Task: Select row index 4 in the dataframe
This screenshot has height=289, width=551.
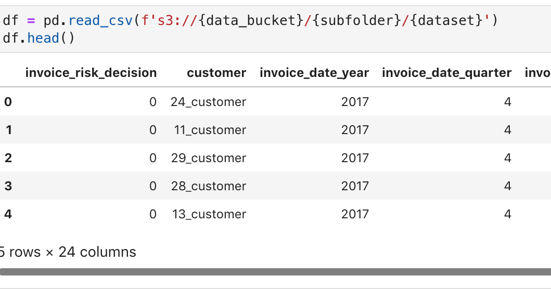Action: pos(8,214)
